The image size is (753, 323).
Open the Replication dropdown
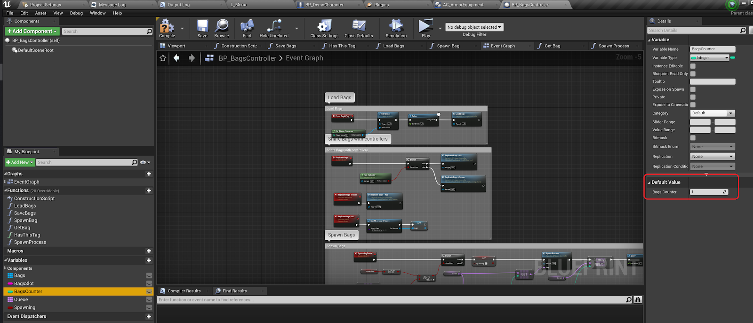(x=712, y=157)
